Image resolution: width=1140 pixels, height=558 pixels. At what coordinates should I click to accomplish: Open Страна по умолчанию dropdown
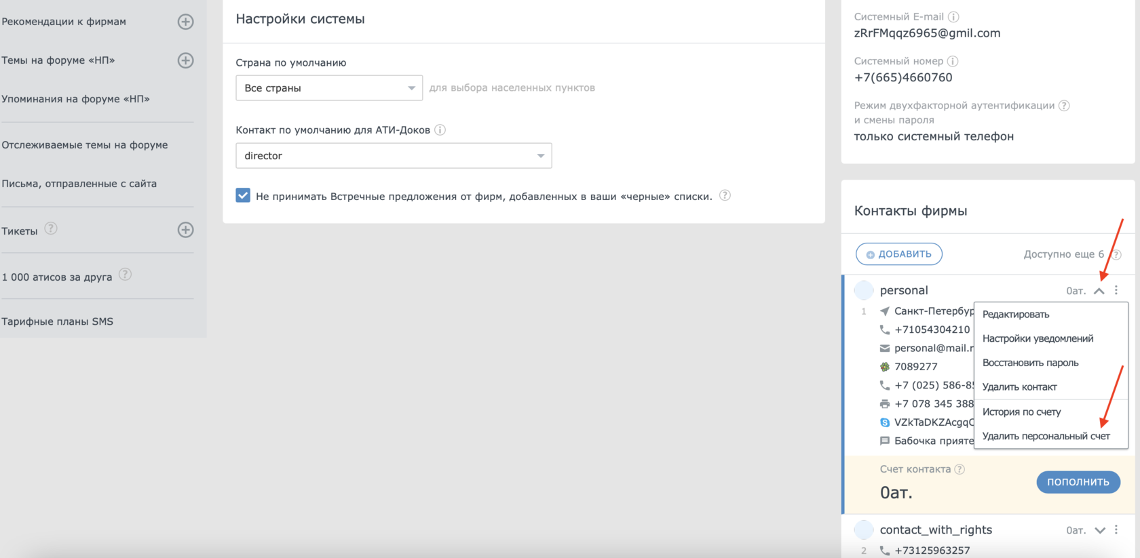point(329,88)
